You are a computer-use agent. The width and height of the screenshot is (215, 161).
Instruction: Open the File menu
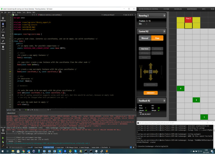pyautogui.click(x=2, y=12)
